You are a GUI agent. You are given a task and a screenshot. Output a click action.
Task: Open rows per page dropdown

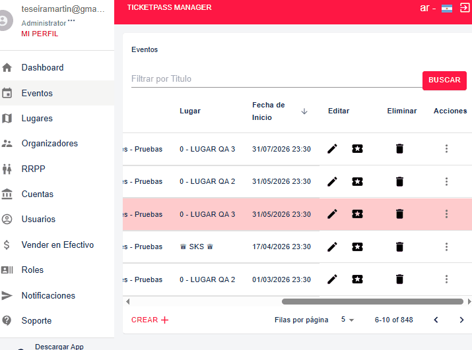347,320
